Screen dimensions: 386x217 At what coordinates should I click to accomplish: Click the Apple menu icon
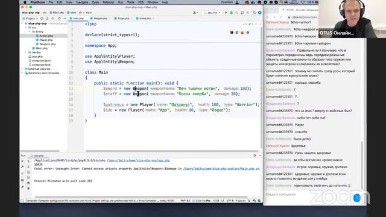pos(25,2)
